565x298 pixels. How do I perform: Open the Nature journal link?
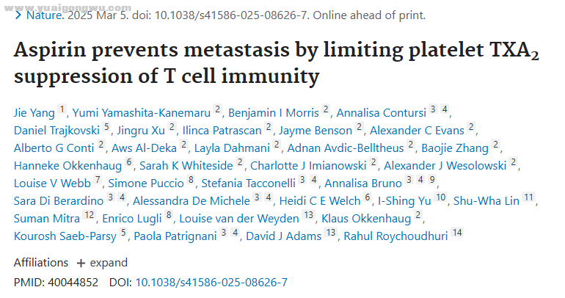tap(45, 15)
